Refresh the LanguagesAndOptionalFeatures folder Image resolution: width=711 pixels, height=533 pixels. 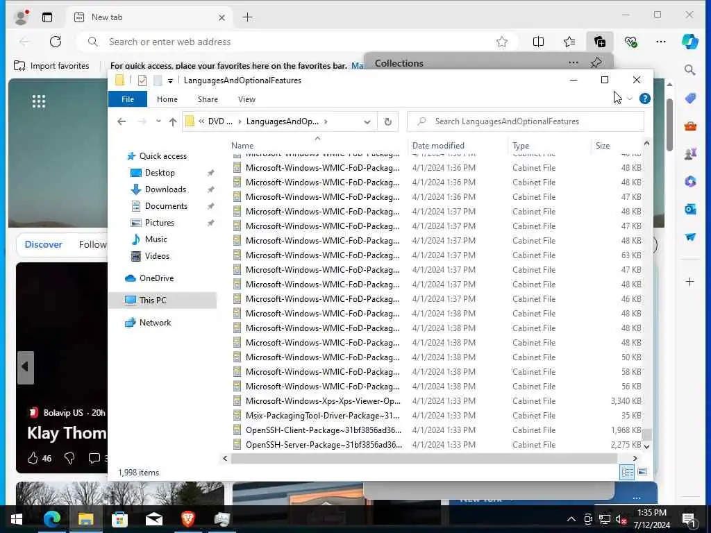click(x=387, y=121)
